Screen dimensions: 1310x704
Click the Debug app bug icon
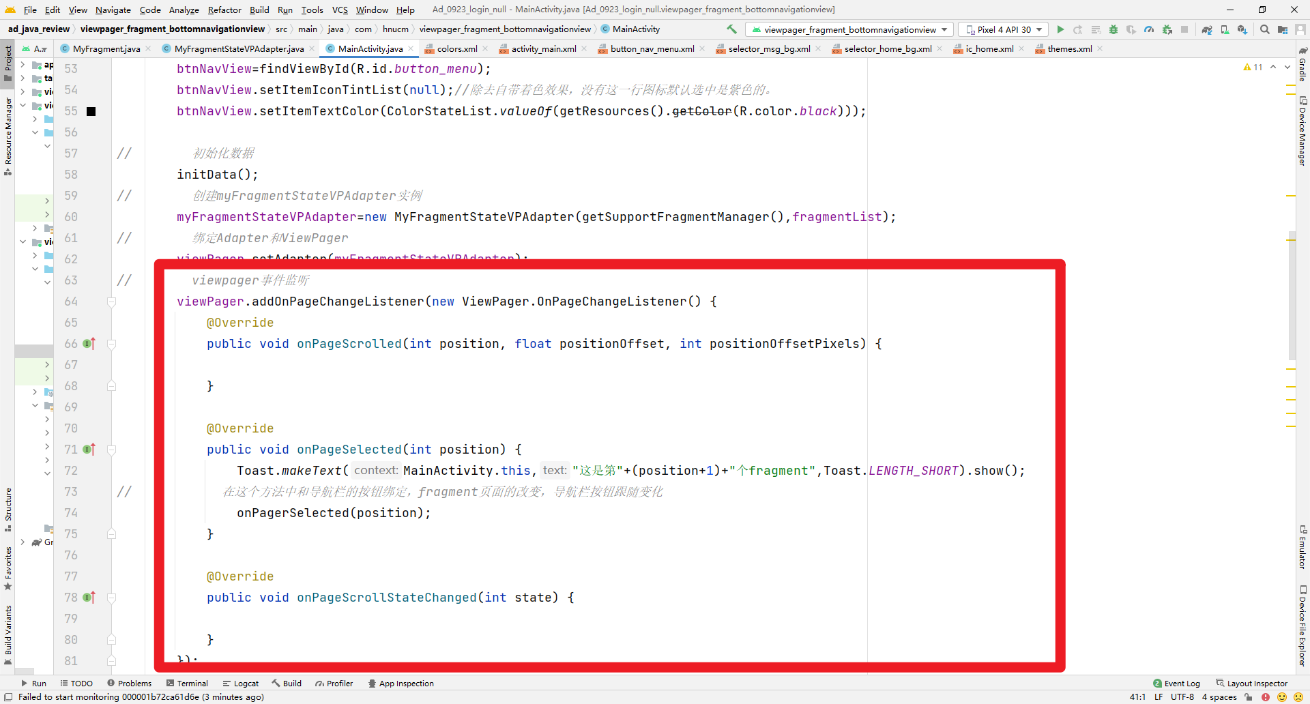click(1113, 29)
